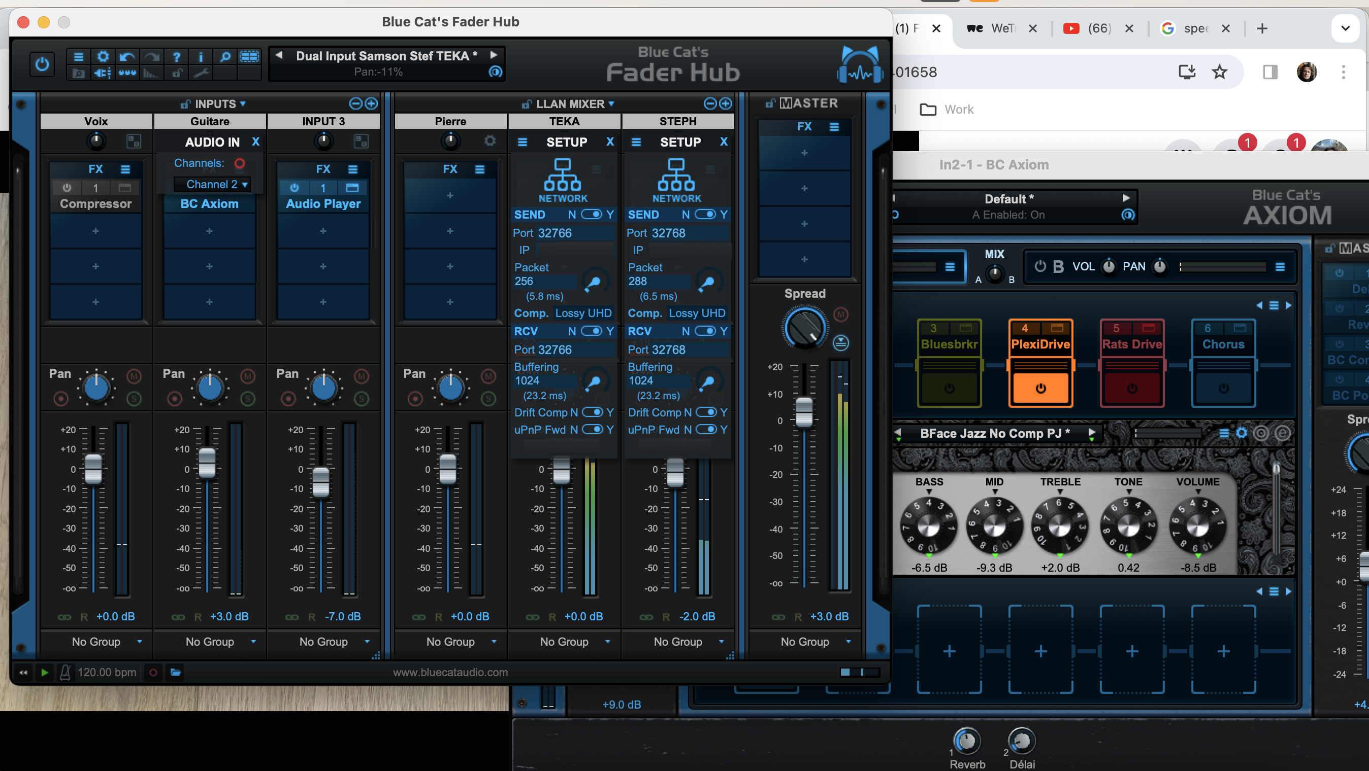Arm record on INPUT 3 channel
1369x771 pixels.
click(288, 398)
